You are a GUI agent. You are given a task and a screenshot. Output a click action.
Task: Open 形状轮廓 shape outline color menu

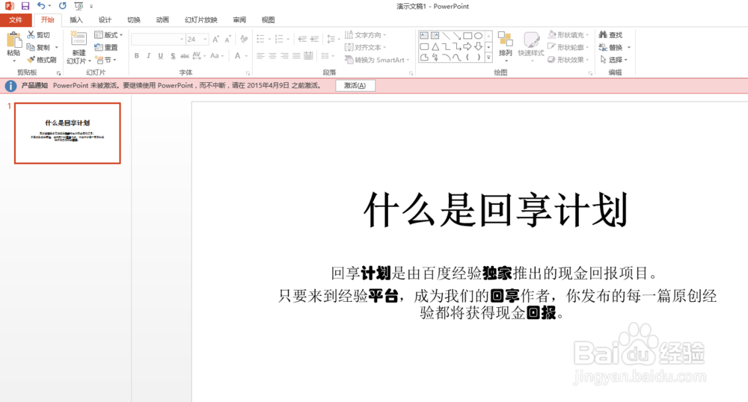point(568,47)
